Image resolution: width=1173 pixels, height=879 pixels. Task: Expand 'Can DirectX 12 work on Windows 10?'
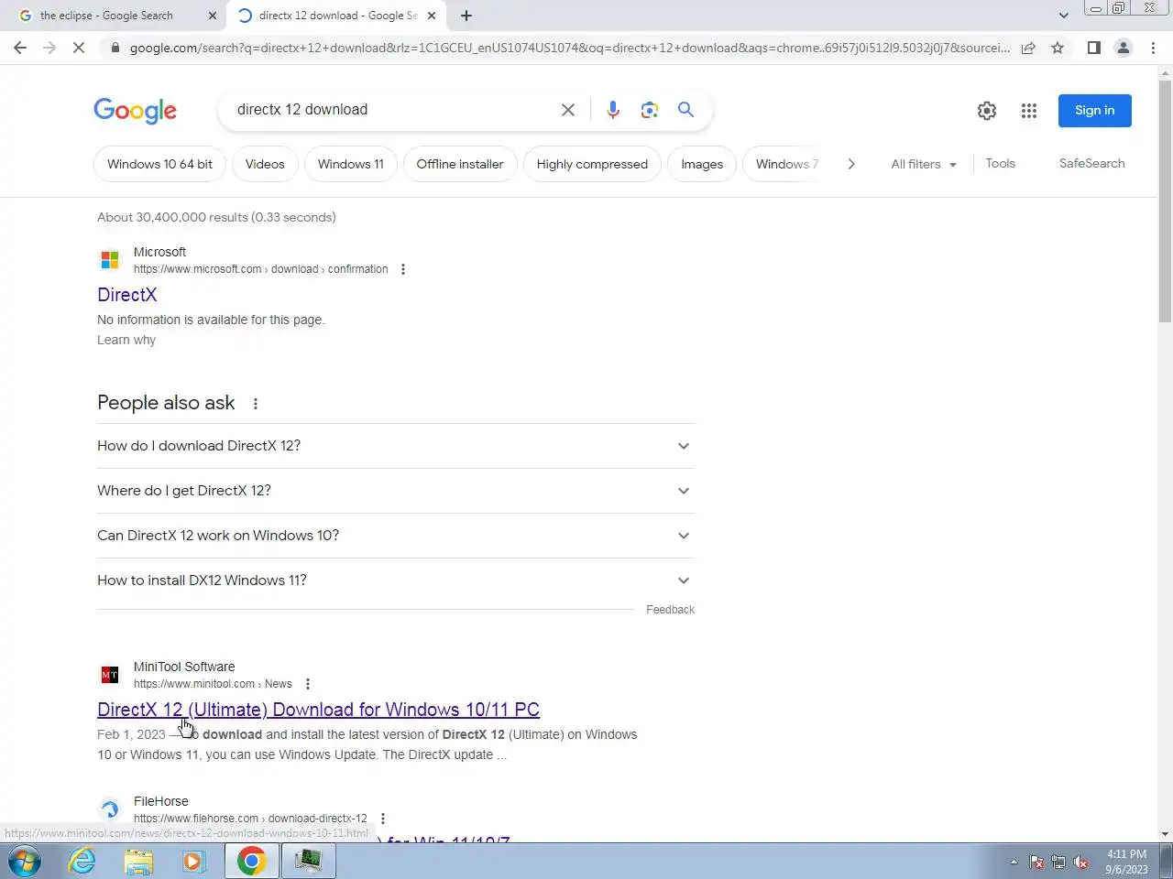coord(396,536)
